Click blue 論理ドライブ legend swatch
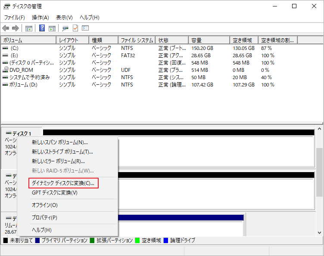 [166, 241]
